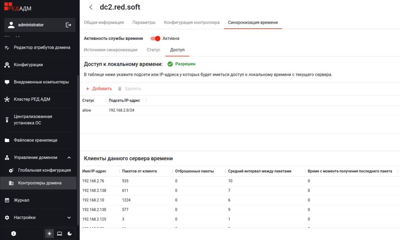
Task: Select the allow 192.168.2.0/24 row
Action: (x=169, y=110)
